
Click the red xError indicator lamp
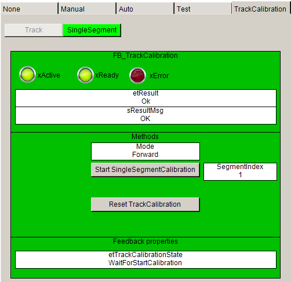(x=137, y=75)
